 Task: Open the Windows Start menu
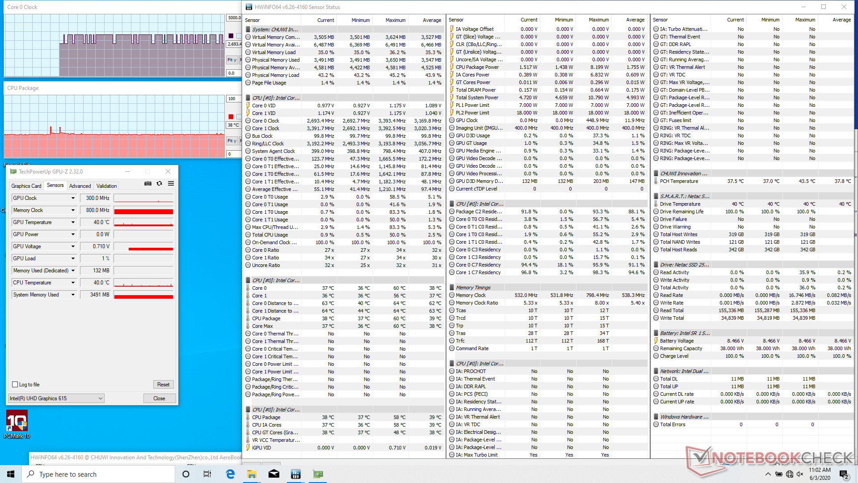click(11, 474)
